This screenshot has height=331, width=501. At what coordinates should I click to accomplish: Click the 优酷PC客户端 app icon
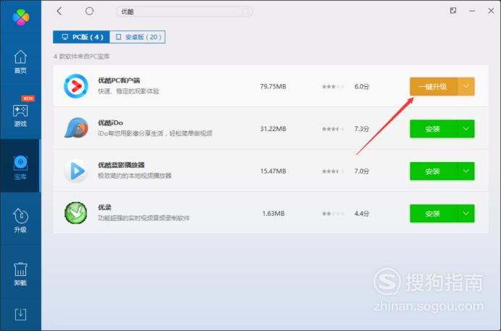(x=76, y=86)
